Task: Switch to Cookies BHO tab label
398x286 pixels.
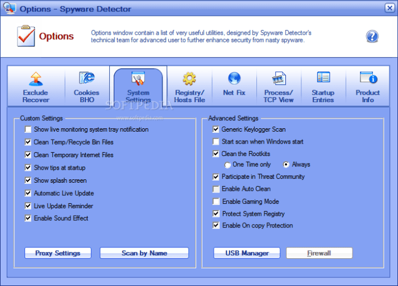Action: tap(86, 96)
